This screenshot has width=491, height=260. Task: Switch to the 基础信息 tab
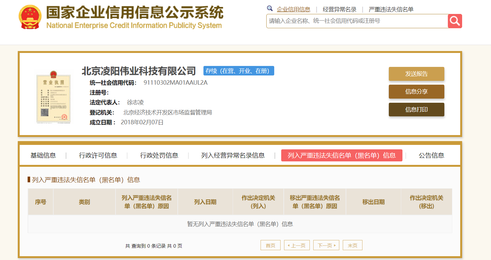[x=43, y=155]
